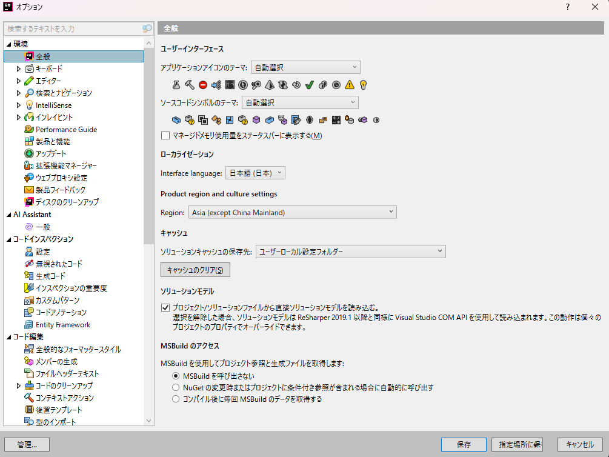This screenshot has height=457, width=609.
Task: Select the MSBuild を呼び出さない radio button
Action: pos(176,376)
